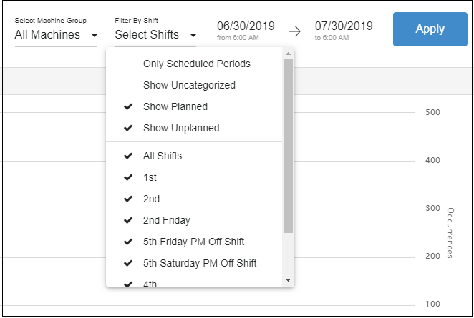
Task: Uncheck the checkmark beside Show Planned
Action: (128, 106)
